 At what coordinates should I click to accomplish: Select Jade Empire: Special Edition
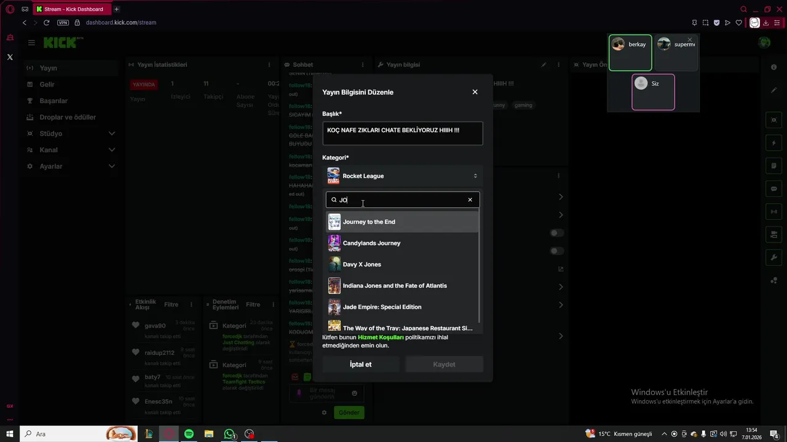coord(402,307)
